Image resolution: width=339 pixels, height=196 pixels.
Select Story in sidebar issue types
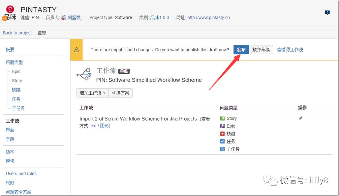(x=17, y=81)
